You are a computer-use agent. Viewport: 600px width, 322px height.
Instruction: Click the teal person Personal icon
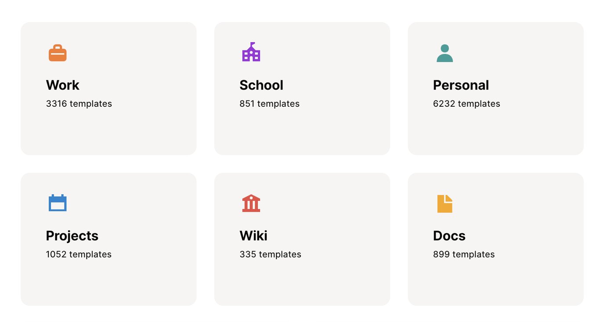[x=445, y=53]
